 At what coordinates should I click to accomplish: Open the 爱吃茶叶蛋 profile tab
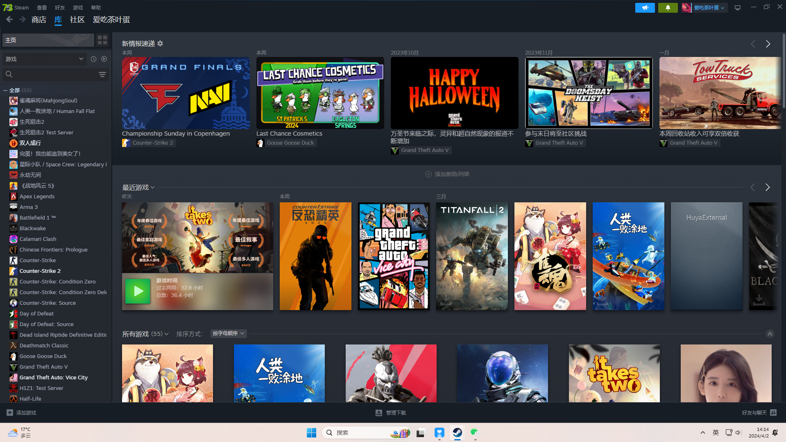111,20
